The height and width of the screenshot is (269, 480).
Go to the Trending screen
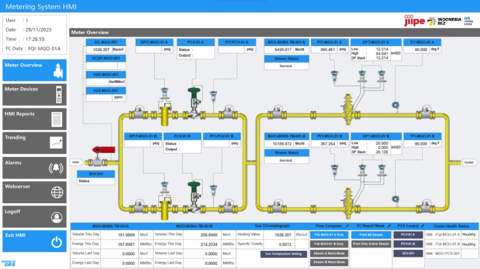click(34, 143)
